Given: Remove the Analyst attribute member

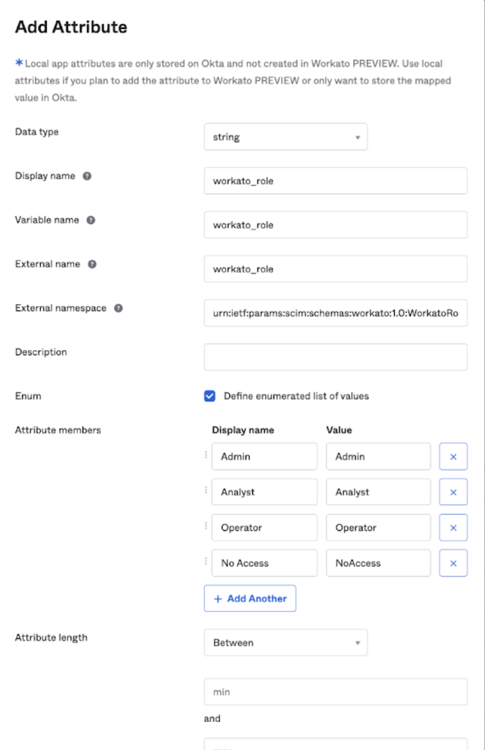Looking at the screenshot, I should pos(453,492).
